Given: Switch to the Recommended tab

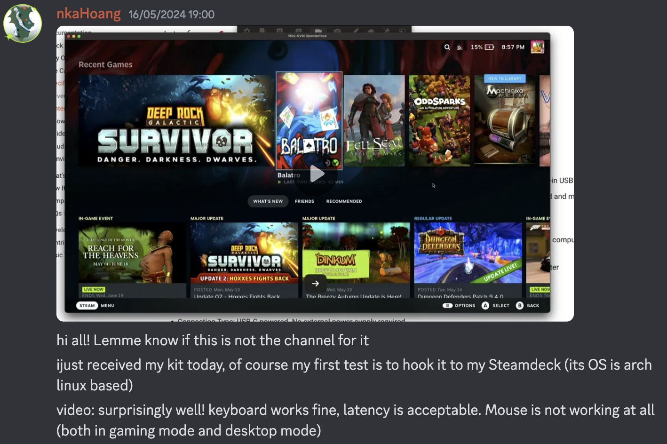Looking at the screenshot, I should tap(344, 201).
